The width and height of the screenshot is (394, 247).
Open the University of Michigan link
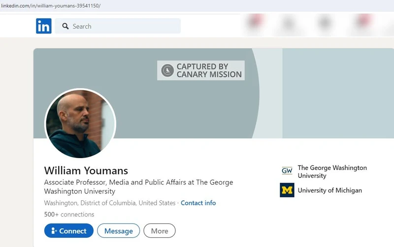[329, 191]
